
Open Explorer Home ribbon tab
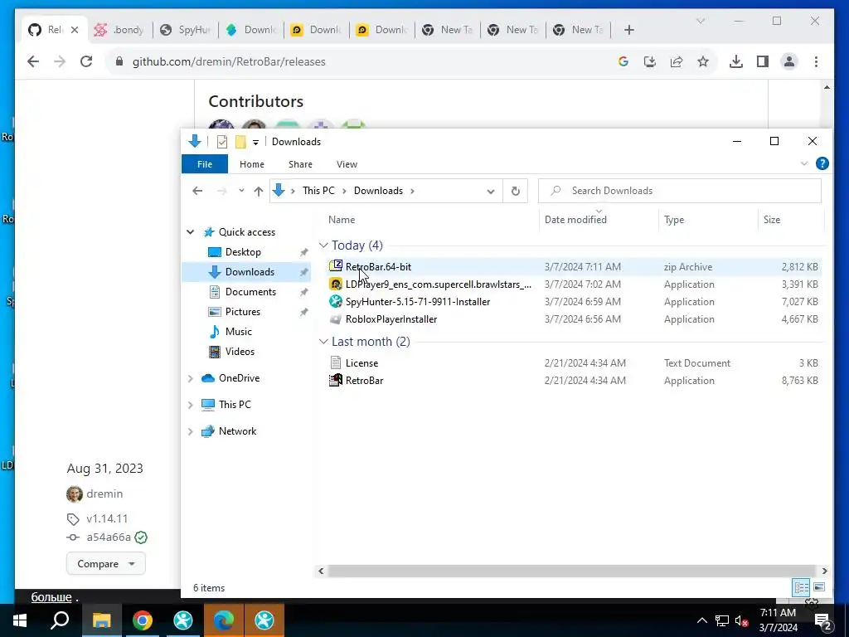[252, 164]
